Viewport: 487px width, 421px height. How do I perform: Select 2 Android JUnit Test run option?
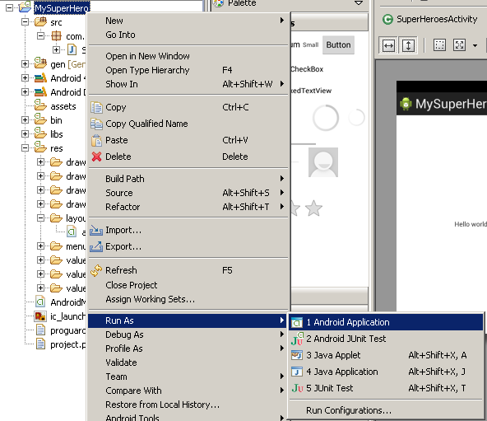386,339
